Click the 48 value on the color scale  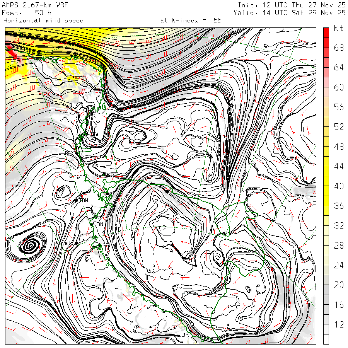point(339,147)
